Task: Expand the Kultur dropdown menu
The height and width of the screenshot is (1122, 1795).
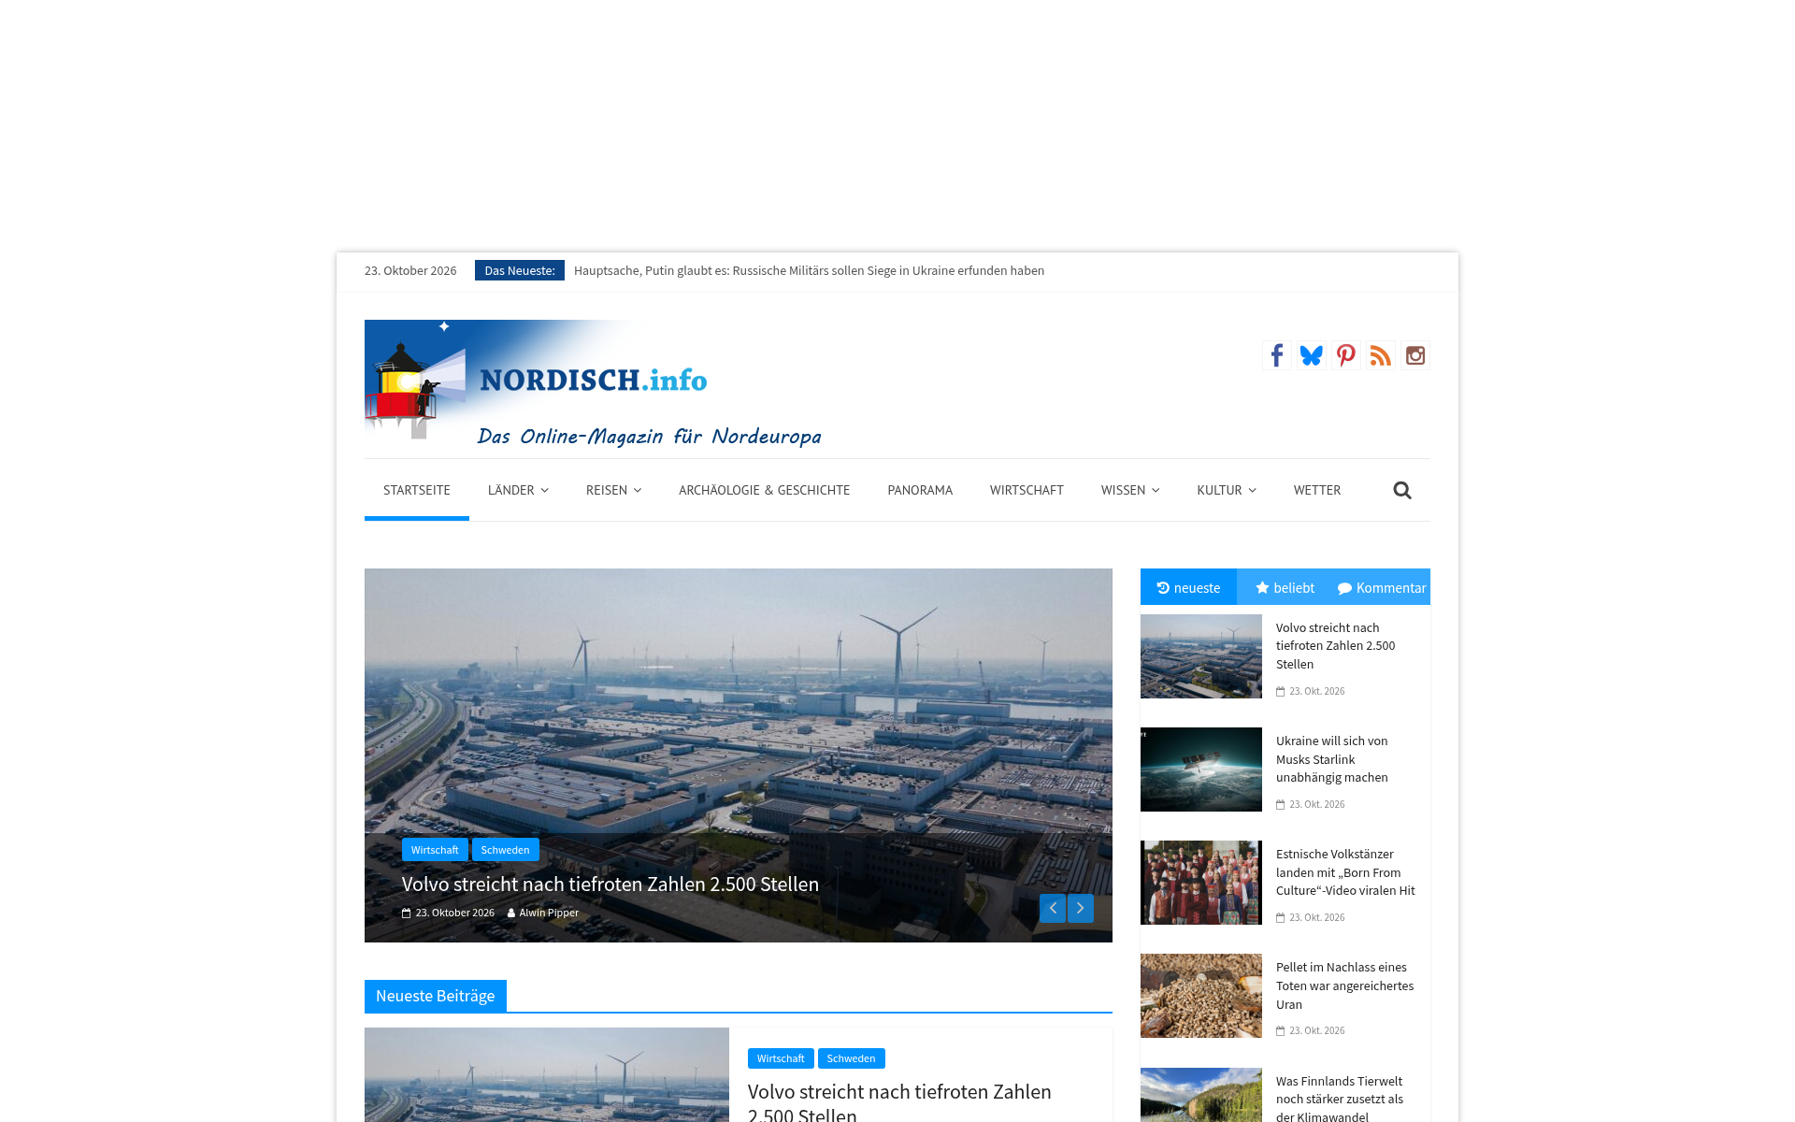Action: click(x=1227, y=490)
